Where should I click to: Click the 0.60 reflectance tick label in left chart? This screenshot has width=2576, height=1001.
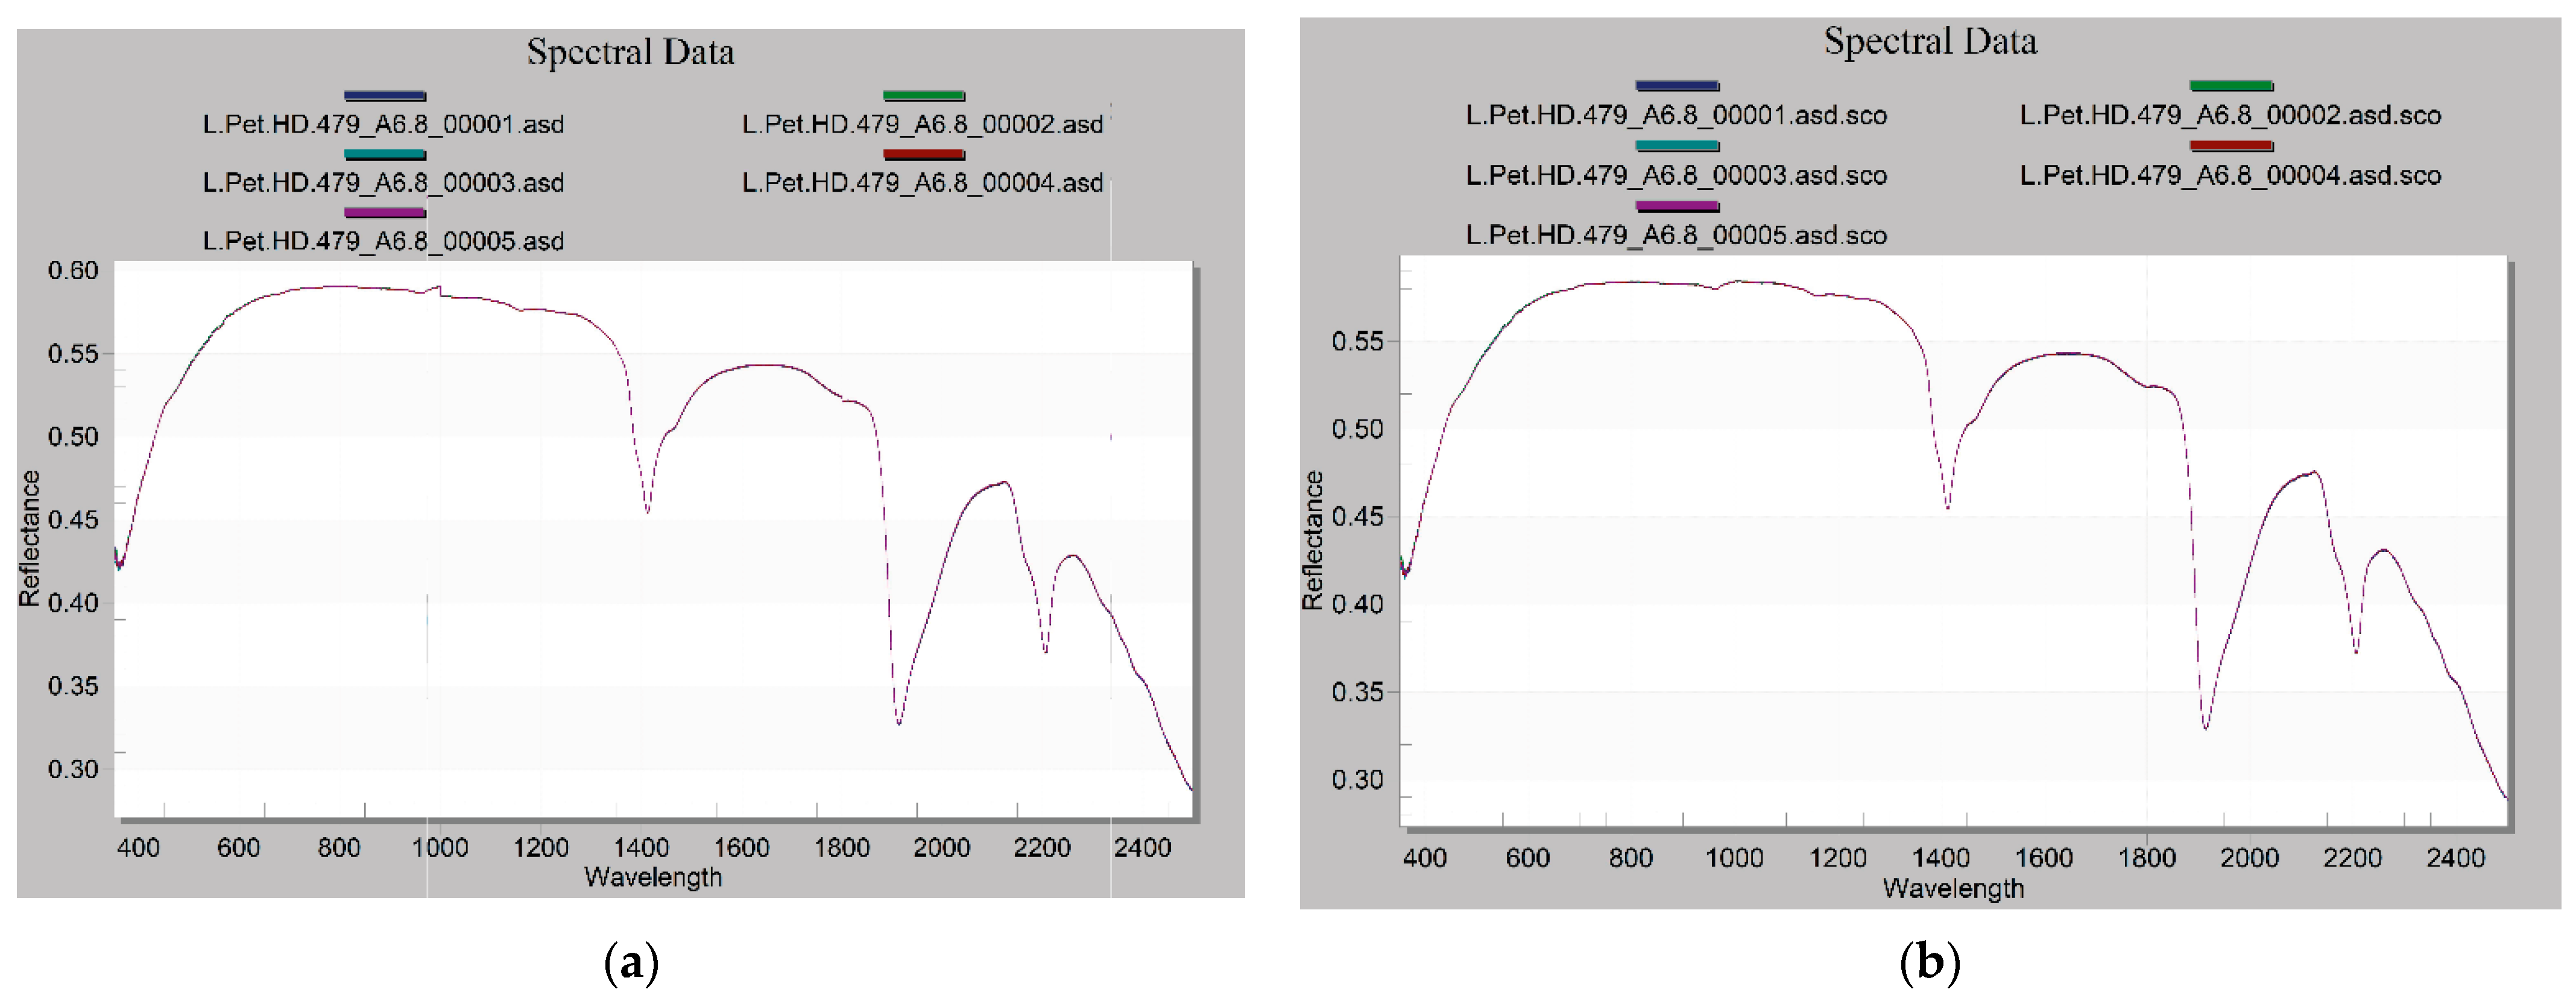(x=73, y=271)
